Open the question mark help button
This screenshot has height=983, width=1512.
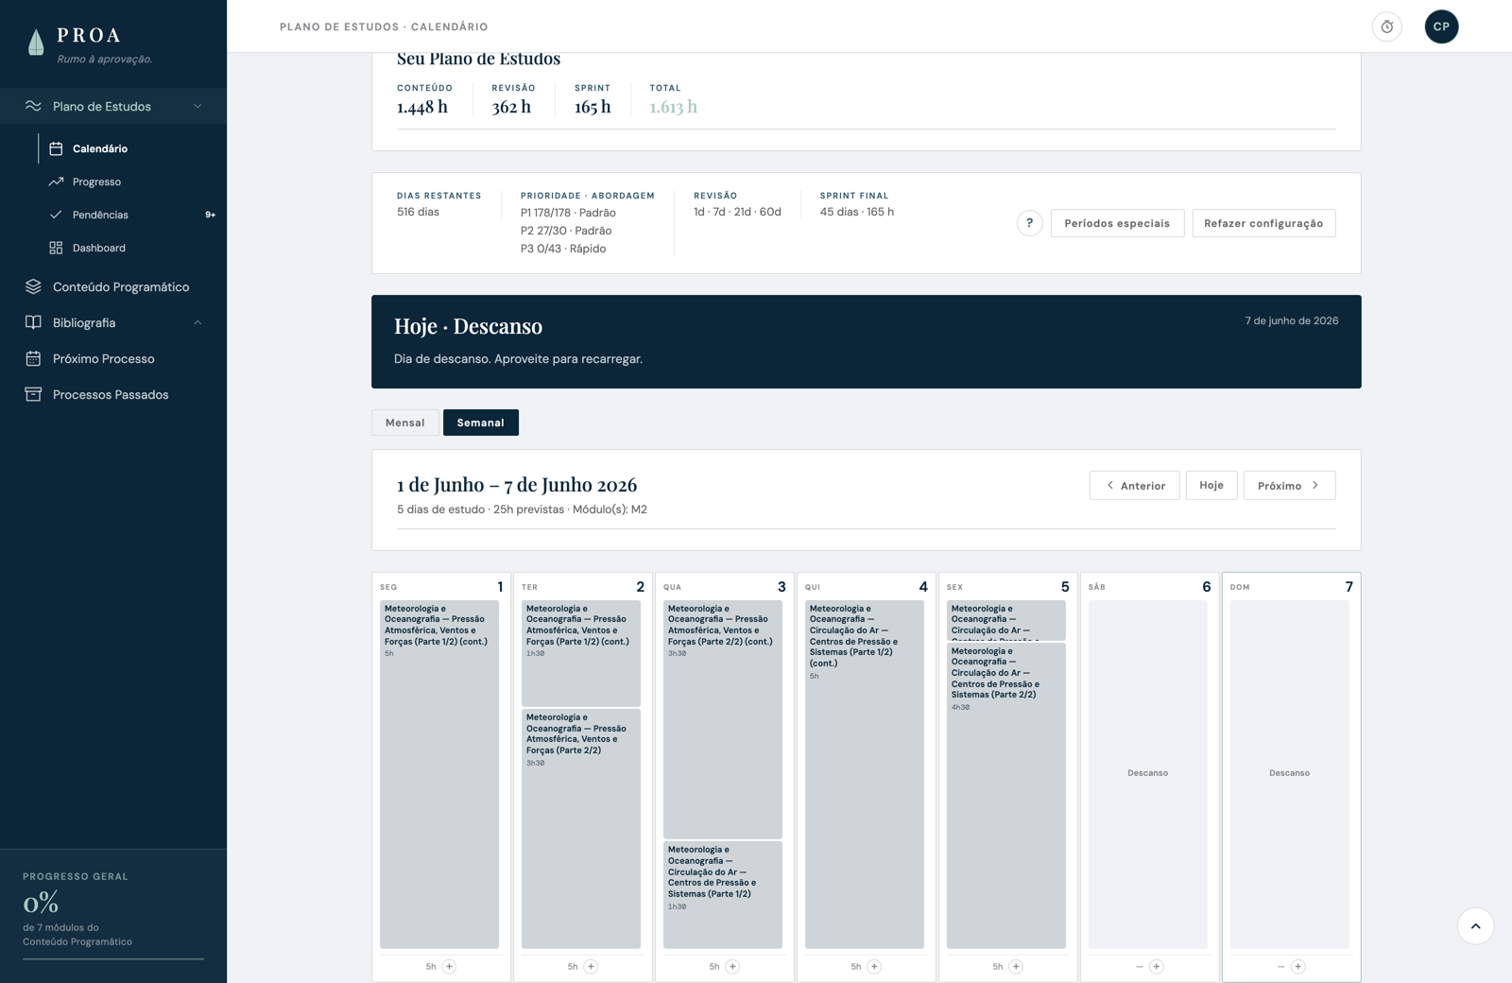pos(1029,223)
